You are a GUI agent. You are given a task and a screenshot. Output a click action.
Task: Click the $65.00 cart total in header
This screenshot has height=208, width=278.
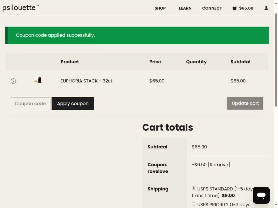click(x=246, y=8)
